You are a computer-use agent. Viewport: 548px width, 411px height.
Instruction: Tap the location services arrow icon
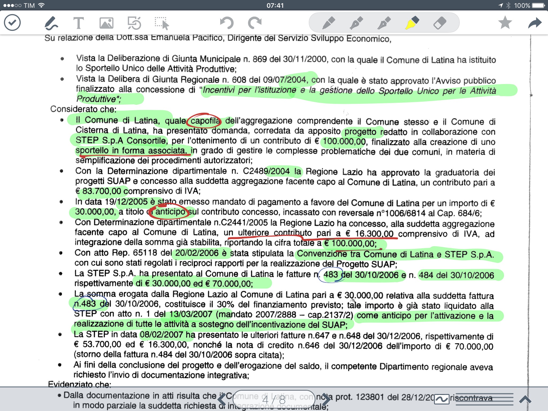[x=501, y=6]
